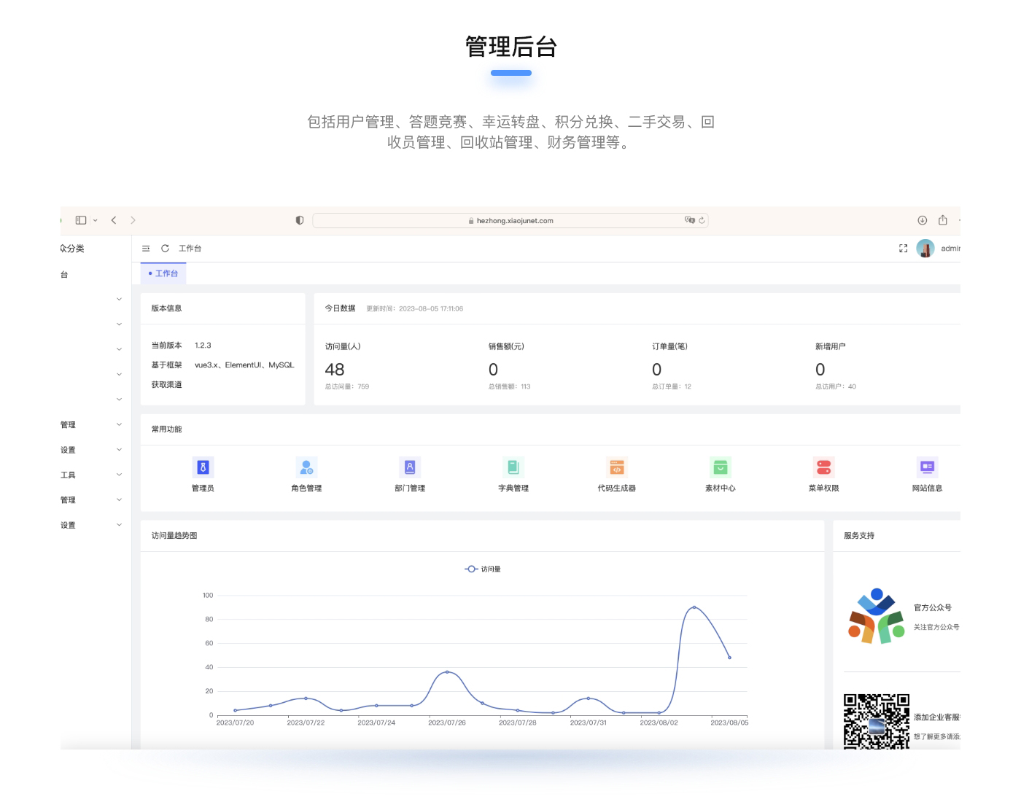Go back using the Safari back button

pyautogui.click(x=114, y=220)
